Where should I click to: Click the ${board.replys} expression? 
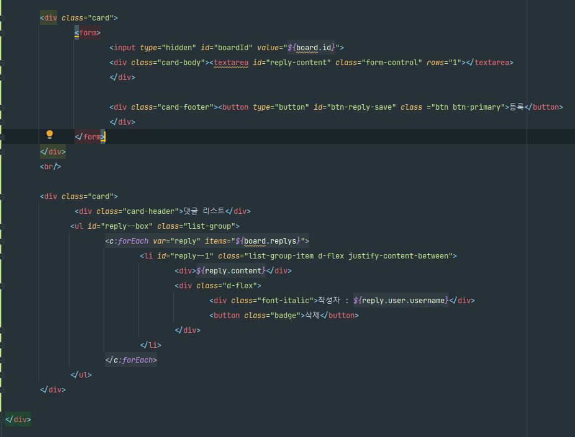point(268,241)
